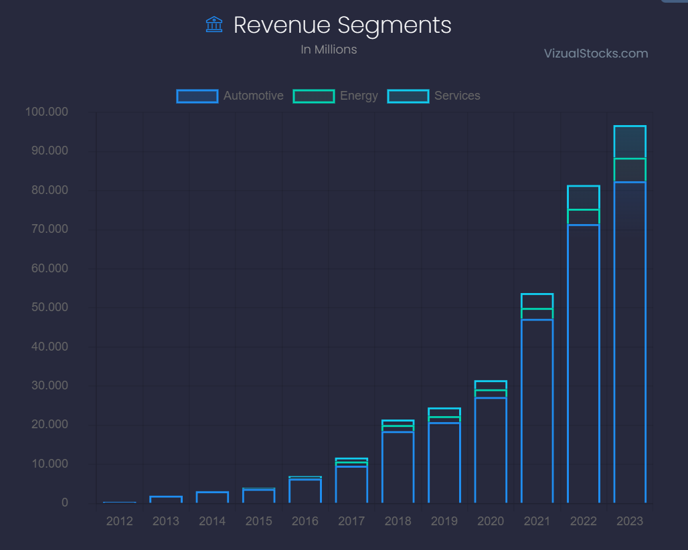Select the 2018 Automotive bar segment

[398, 467]
